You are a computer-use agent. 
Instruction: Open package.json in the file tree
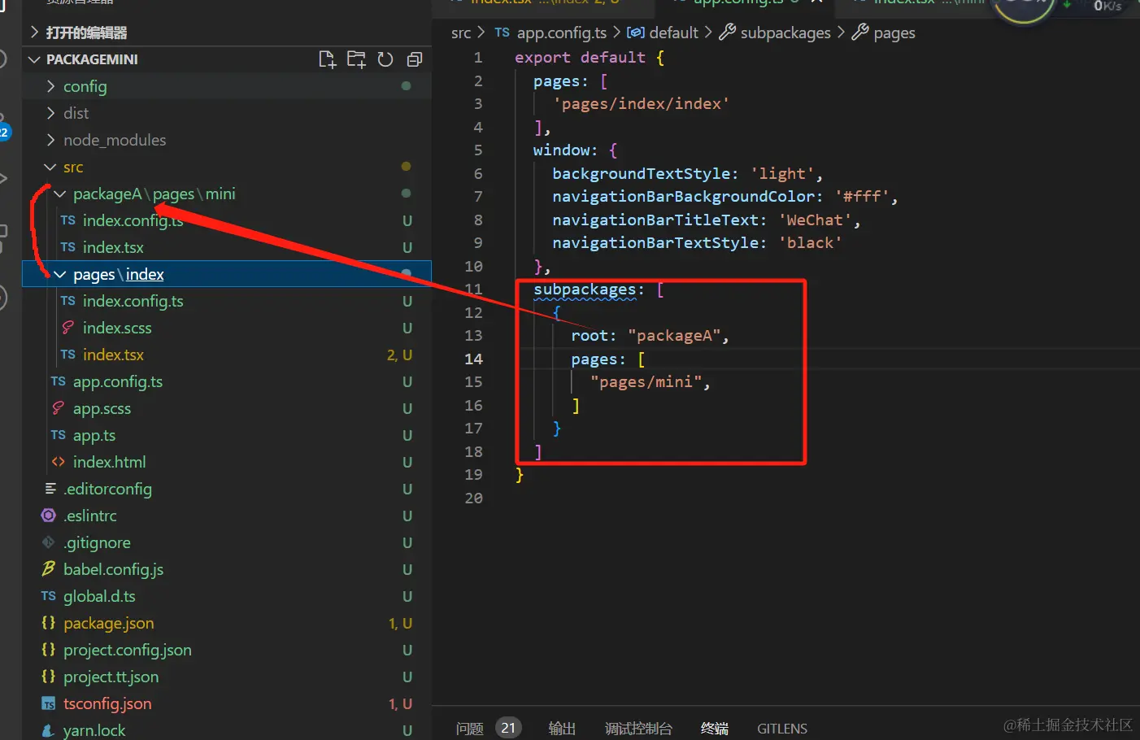point(108,623)
